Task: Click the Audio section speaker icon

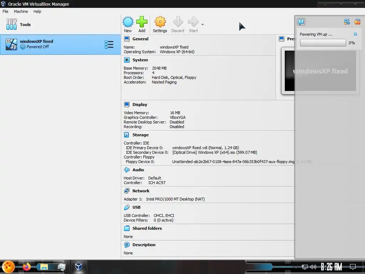Action: coord(127,169)
